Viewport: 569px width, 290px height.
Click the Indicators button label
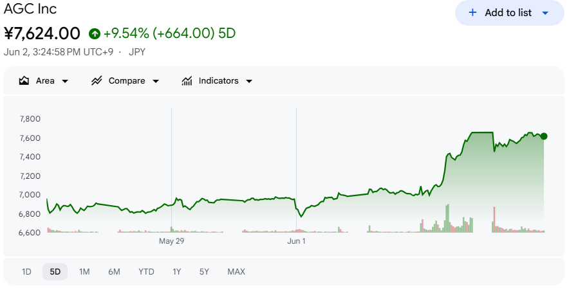tap(218, 80)
